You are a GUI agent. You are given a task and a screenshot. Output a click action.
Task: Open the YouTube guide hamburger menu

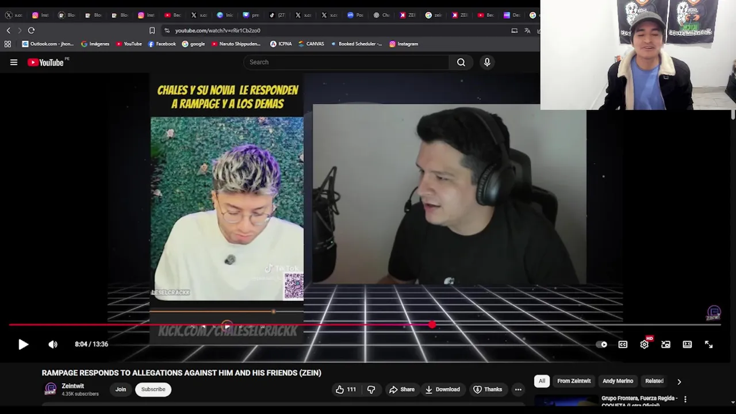[14, 62]
